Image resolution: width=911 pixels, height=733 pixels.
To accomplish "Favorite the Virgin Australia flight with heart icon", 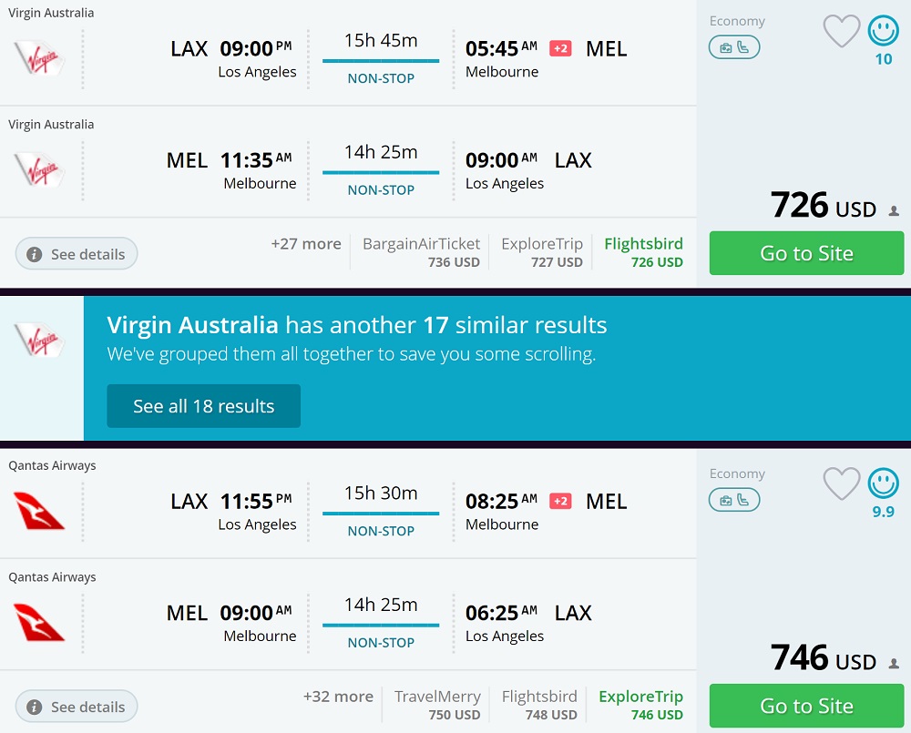I will pyautogui.click(x=841, y=32).
